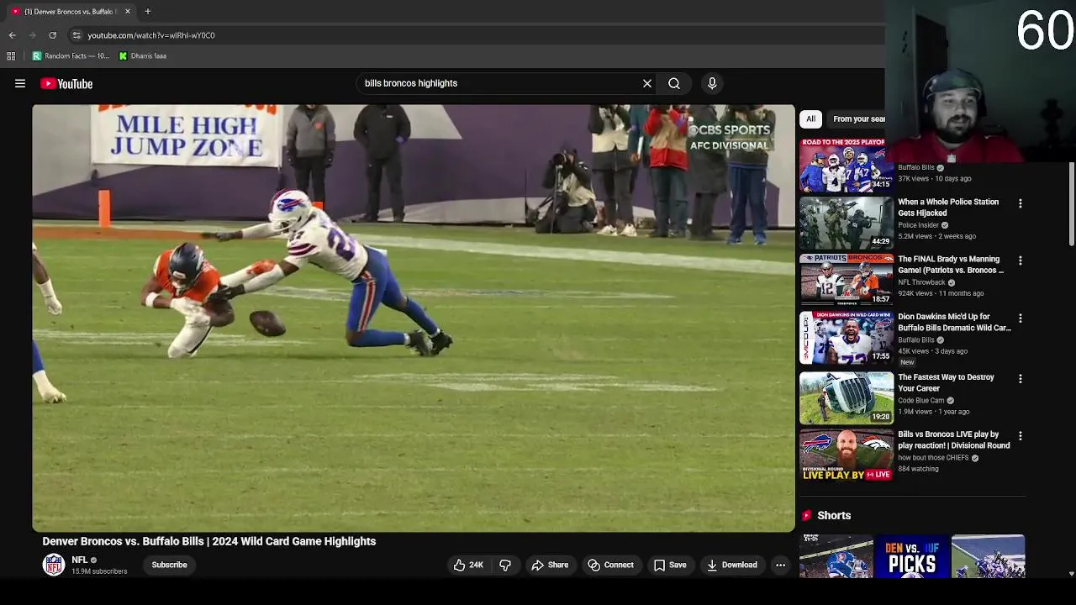Close the Denver Broncos vs. Buffalo browser tab
1076x605 pixels.
pyautogui.click(x=128, y=12)
